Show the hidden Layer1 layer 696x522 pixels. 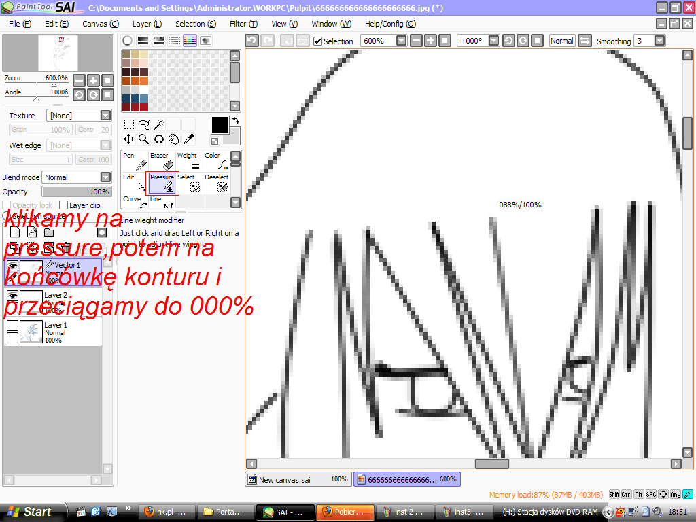(x=12, y=326)
